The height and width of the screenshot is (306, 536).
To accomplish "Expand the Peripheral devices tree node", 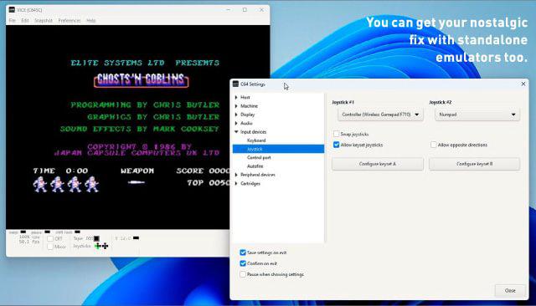I will coord(236,175).
